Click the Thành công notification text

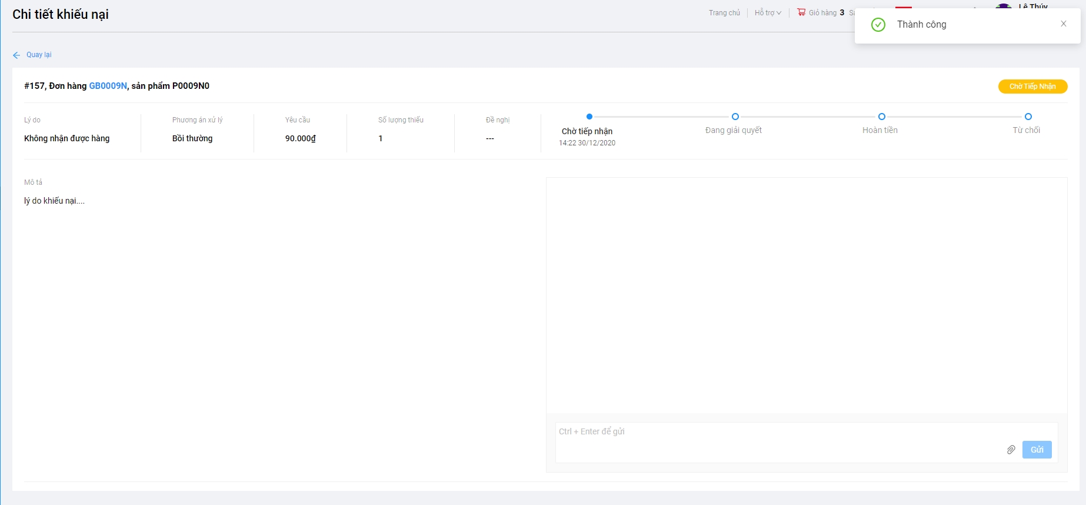click(921, 25)
